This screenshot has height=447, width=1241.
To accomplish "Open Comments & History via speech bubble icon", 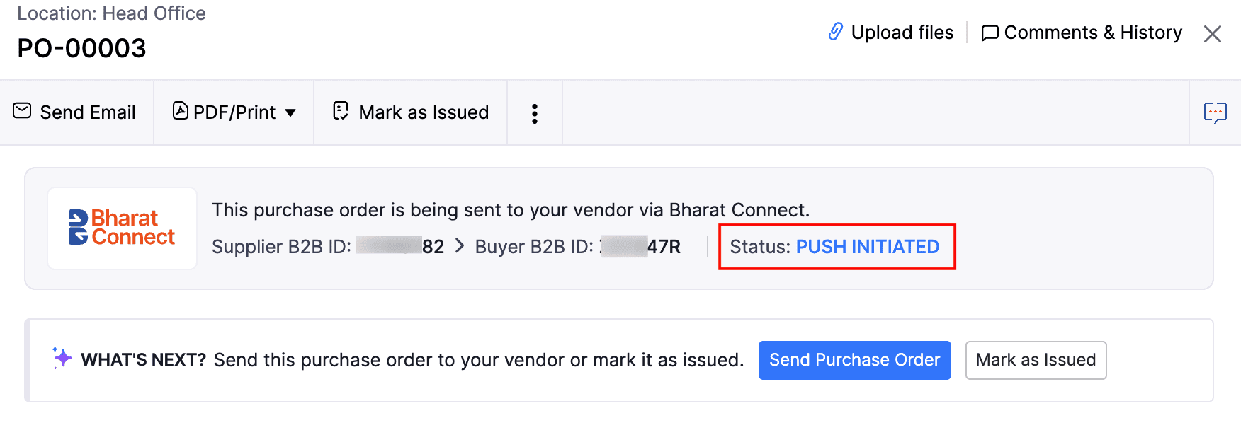I will click(990, 33).
